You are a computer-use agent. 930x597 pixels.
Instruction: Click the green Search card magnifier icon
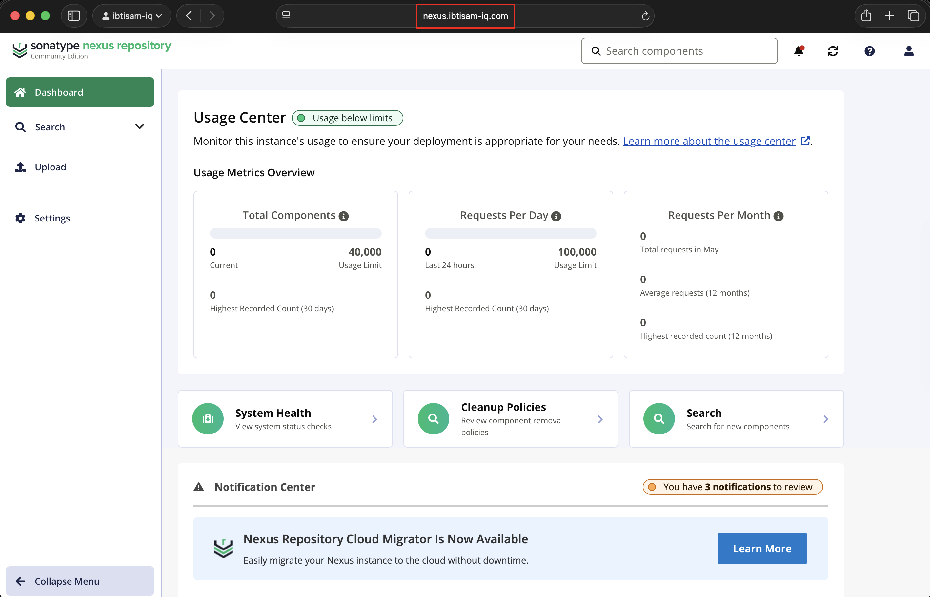pos(659,419)
